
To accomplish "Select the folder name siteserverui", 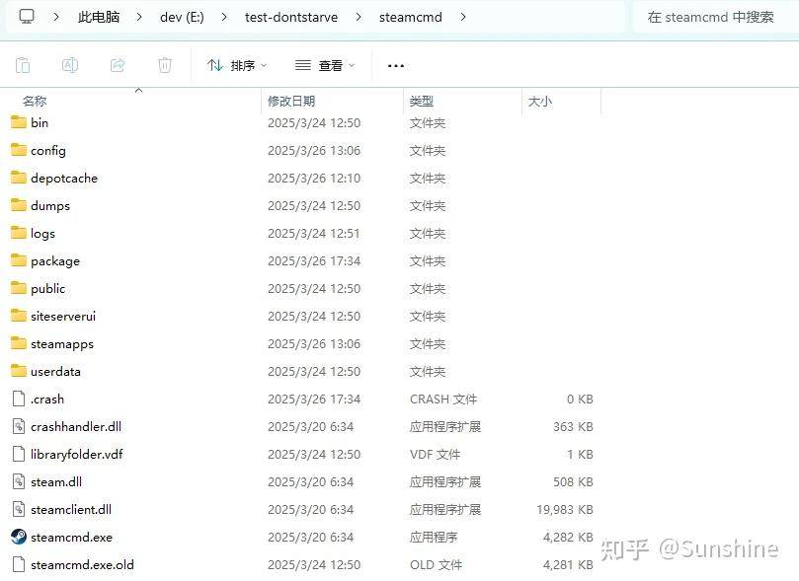I will (63, 316).
